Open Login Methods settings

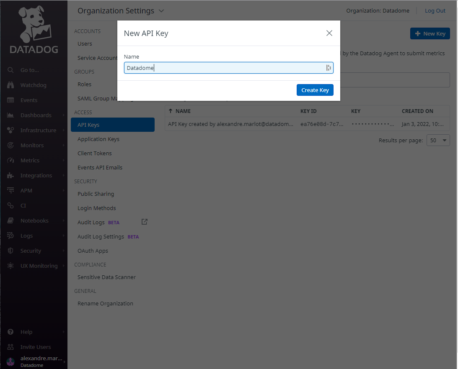tap(97, 208)
